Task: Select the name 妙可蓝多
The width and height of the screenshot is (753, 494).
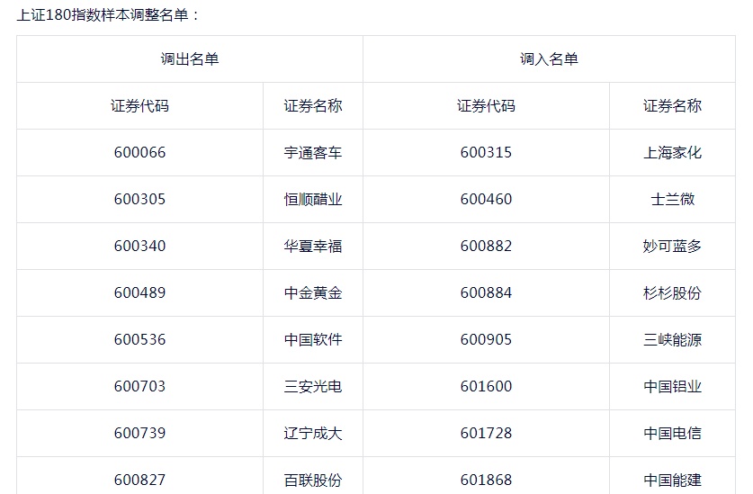Action: pyautogui.click(x=672, y=246)
